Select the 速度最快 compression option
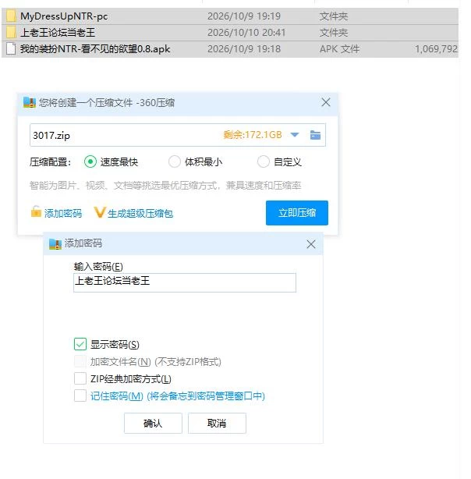Image resolution: width=471 pixels, height=479 pixels. click(x=90, y=161)
